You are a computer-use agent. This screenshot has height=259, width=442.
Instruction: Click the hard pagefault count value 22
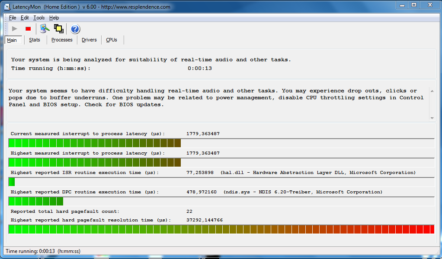click(x=189, y=211)
